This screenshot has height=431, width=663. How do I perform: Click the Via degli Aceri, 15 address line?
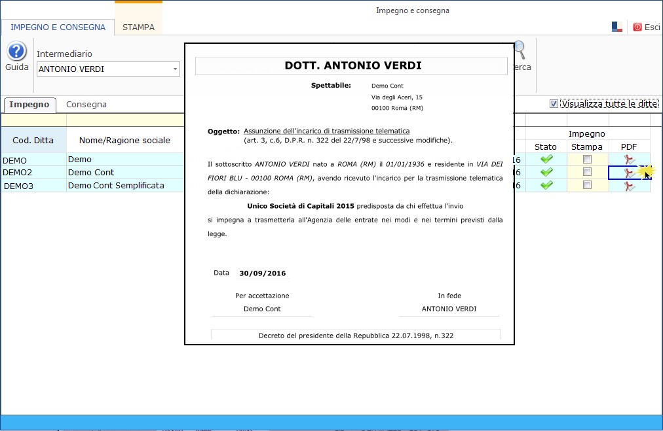(396, 97)
